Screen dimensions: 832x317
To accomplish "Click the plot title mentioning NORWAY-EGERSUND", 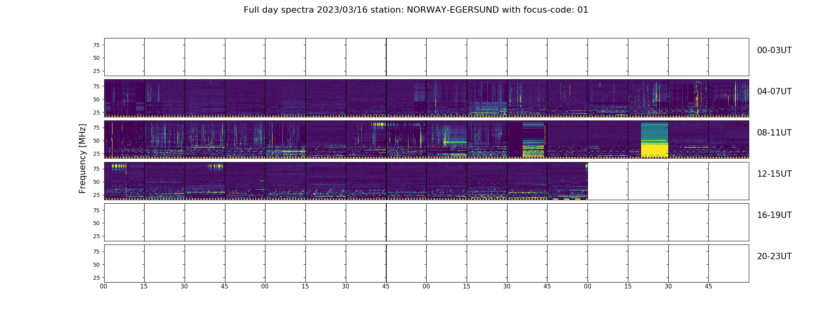I will (x=416, y=10).
